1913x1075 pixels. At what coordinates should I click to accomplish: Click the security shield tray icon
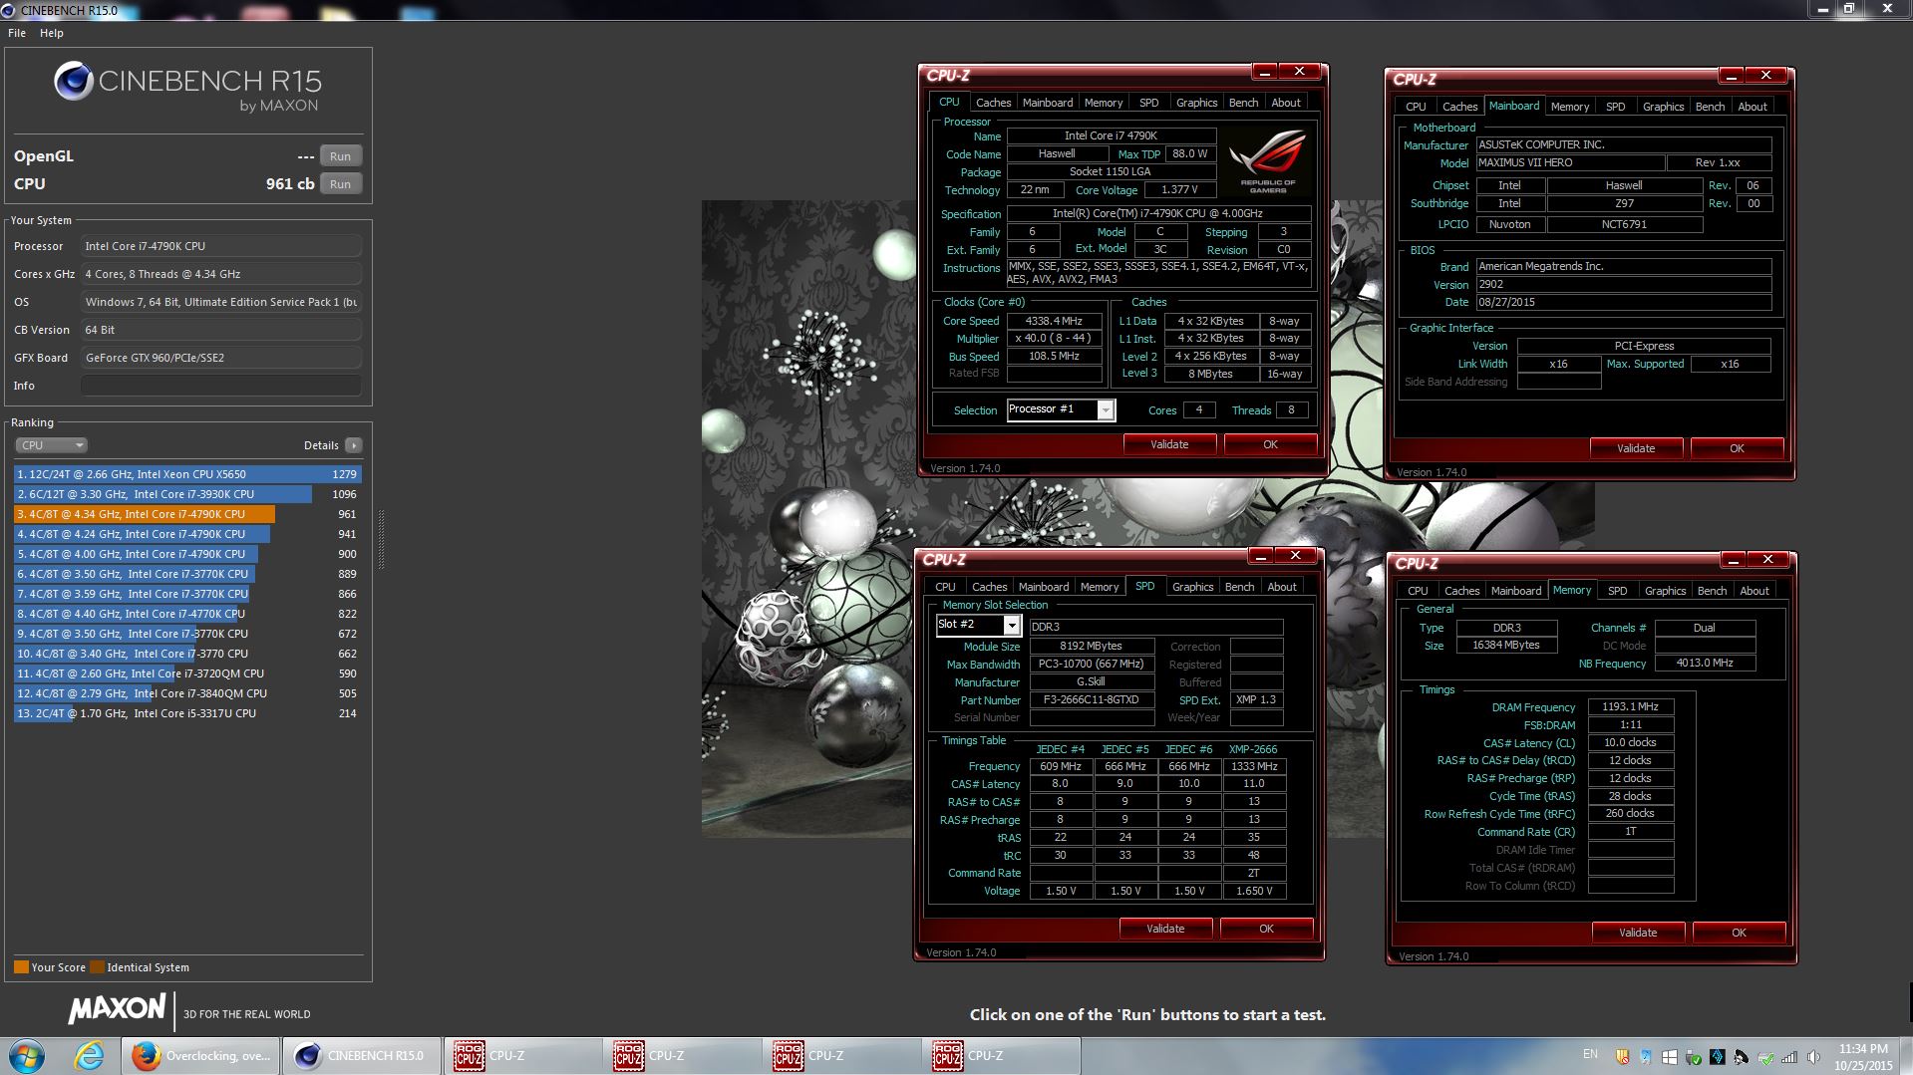click(1622, 1057)
